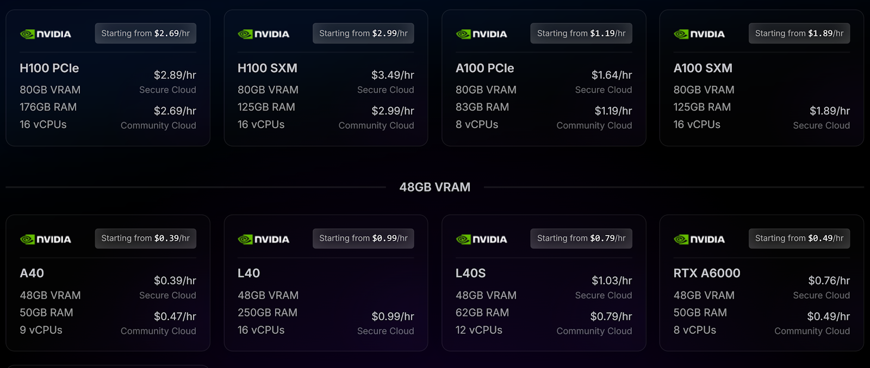Click the NVIDIA logo on A100 SXM card
870x368 pixels.
click(x=699, y=34)
